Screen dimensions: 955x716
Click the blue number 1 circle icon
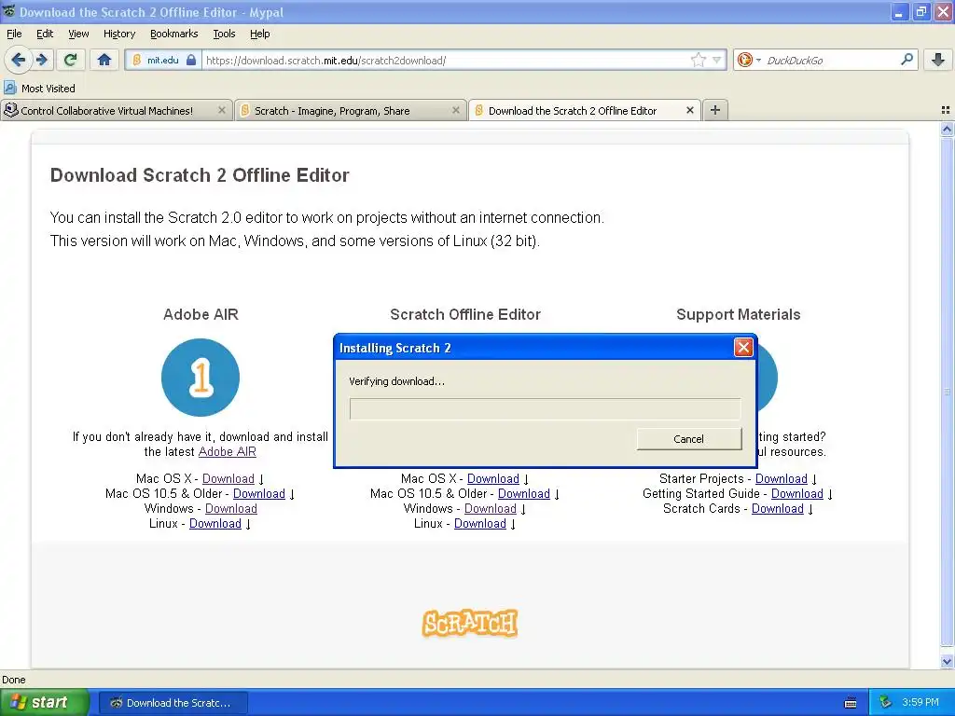[201, 378]
